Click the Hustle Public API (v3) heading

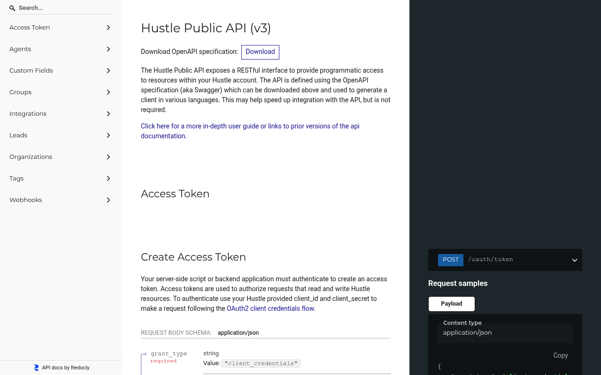(x=206, y=28)
